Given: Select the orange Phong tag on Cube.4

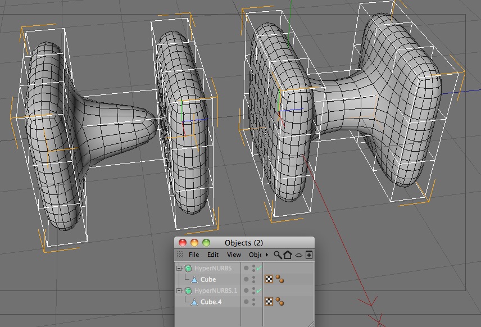Looking at the screenshot, I should (x=279, y=302).
